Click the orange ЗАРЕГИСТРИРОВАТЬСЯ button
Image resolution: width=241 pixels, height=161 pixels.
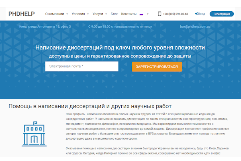click(157, 66)
